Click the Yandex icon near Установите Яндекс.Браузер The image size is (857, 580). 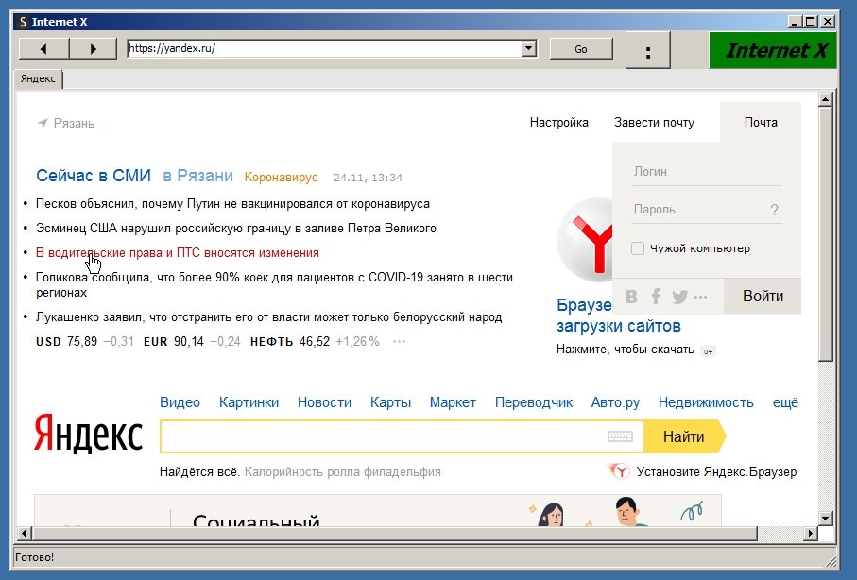(621, 471)
